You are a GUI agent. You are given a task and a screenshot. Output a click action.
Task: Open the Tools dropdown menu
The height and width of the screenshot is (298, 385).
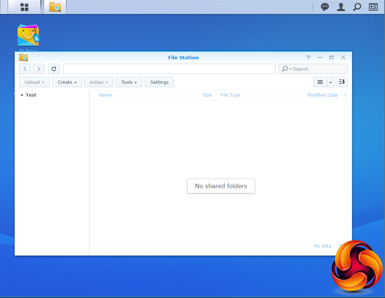[x=129, y=82]
